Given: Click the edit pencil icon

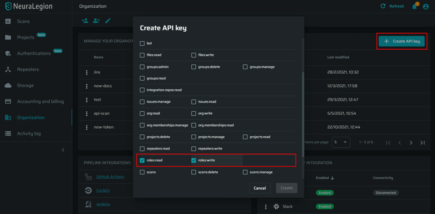Looking at the screenshot, I should 108,21.
